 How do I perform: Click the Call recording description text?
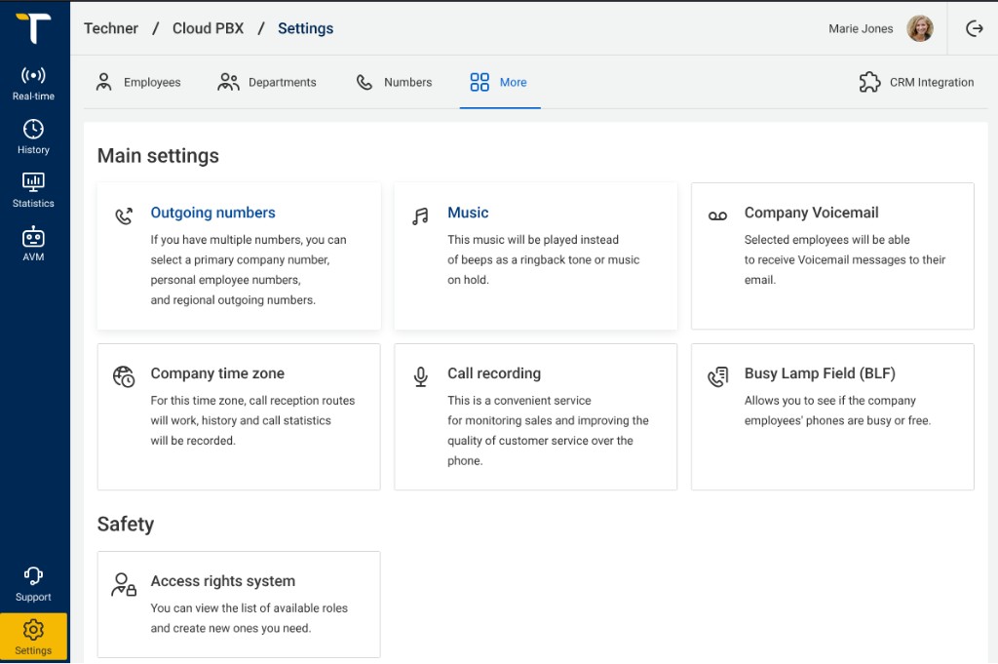point(548,430)
